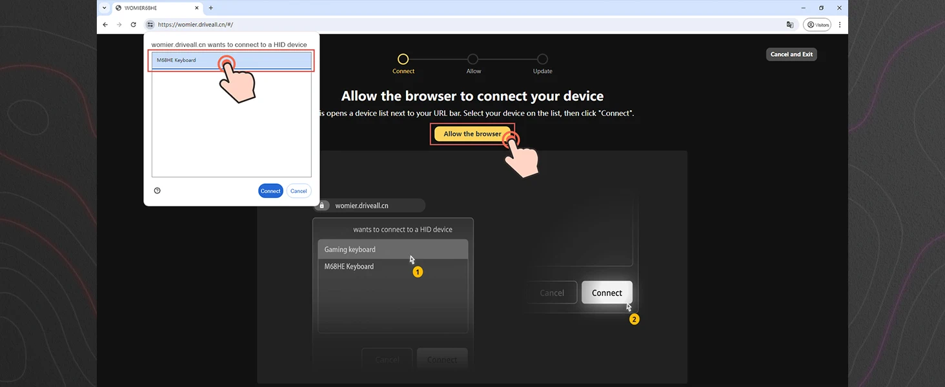945x387 pixels.
Task: Click the browser back arrow
Action: click(105, 25)
